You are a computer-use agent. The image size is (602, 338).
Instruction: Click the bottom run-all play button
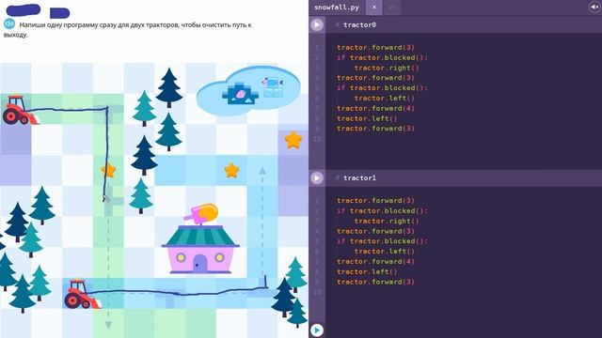[317, 330]
